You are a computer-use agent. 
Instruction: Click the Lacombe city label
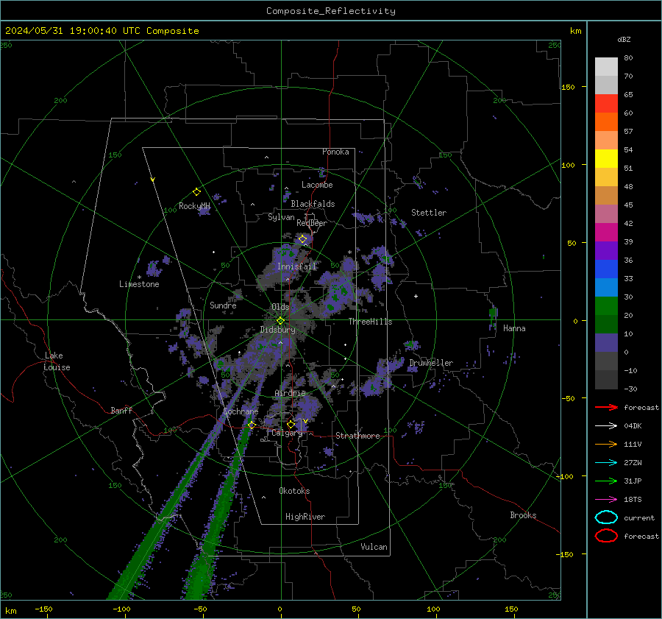click(x=317, y=185)
